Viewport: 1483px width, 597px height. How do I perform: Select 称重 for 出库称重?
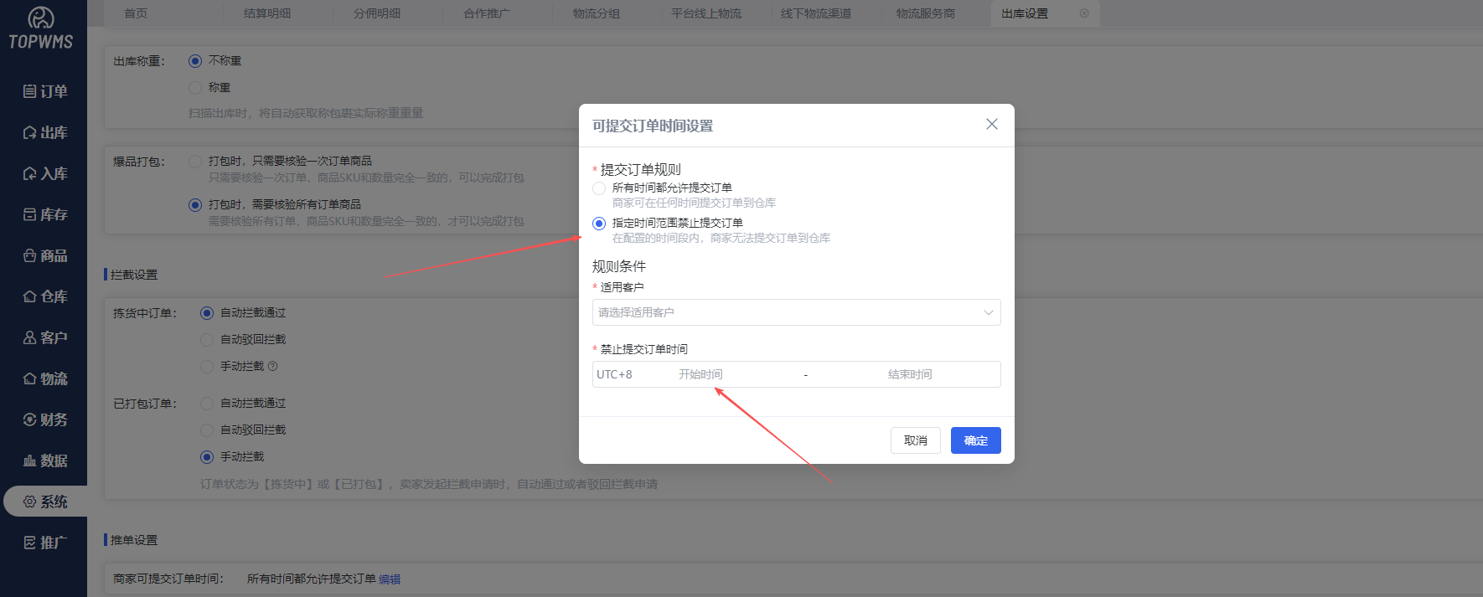[x=195, y=88]
